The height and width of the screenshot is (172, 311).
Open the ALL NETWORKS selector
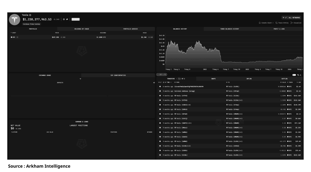pyautogui.click(x=294, y=18)
